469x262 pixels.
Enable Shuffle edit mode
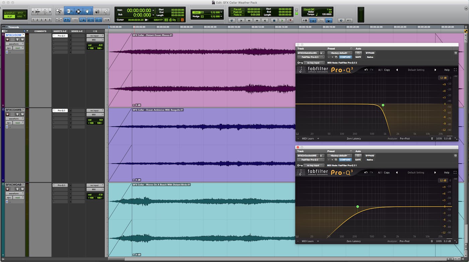click(x=9, y=13)
